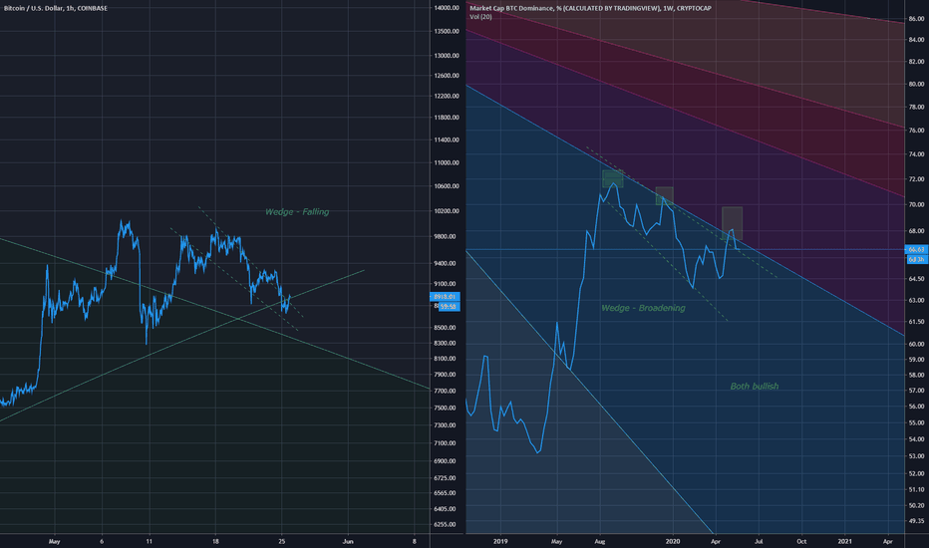Click the 51.10 dominance axis label

pyautogui.click(x=917, y=489)
